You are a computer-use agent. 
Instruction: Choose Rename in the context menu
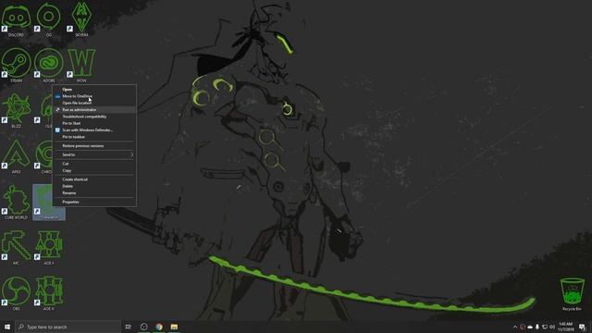(94, 193)
